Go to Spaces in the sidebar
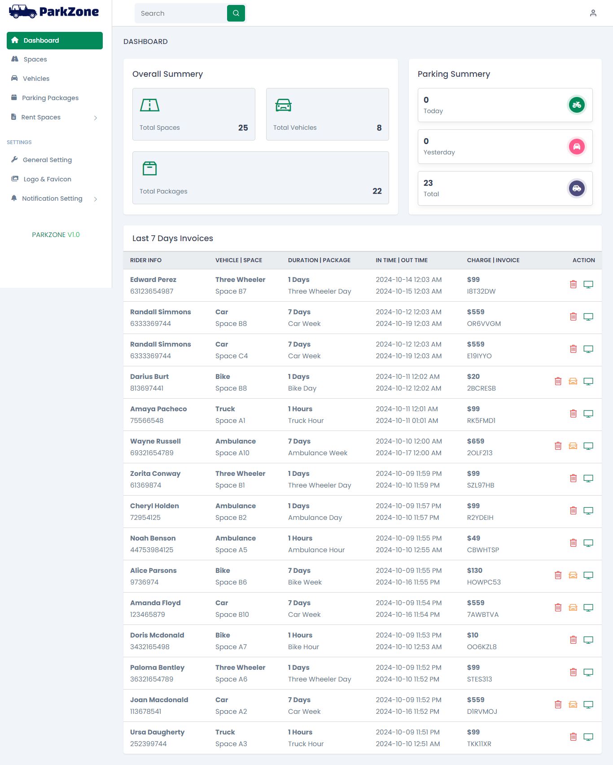The width and height of the screenshot is (613, 765). (x=55, y=59)
